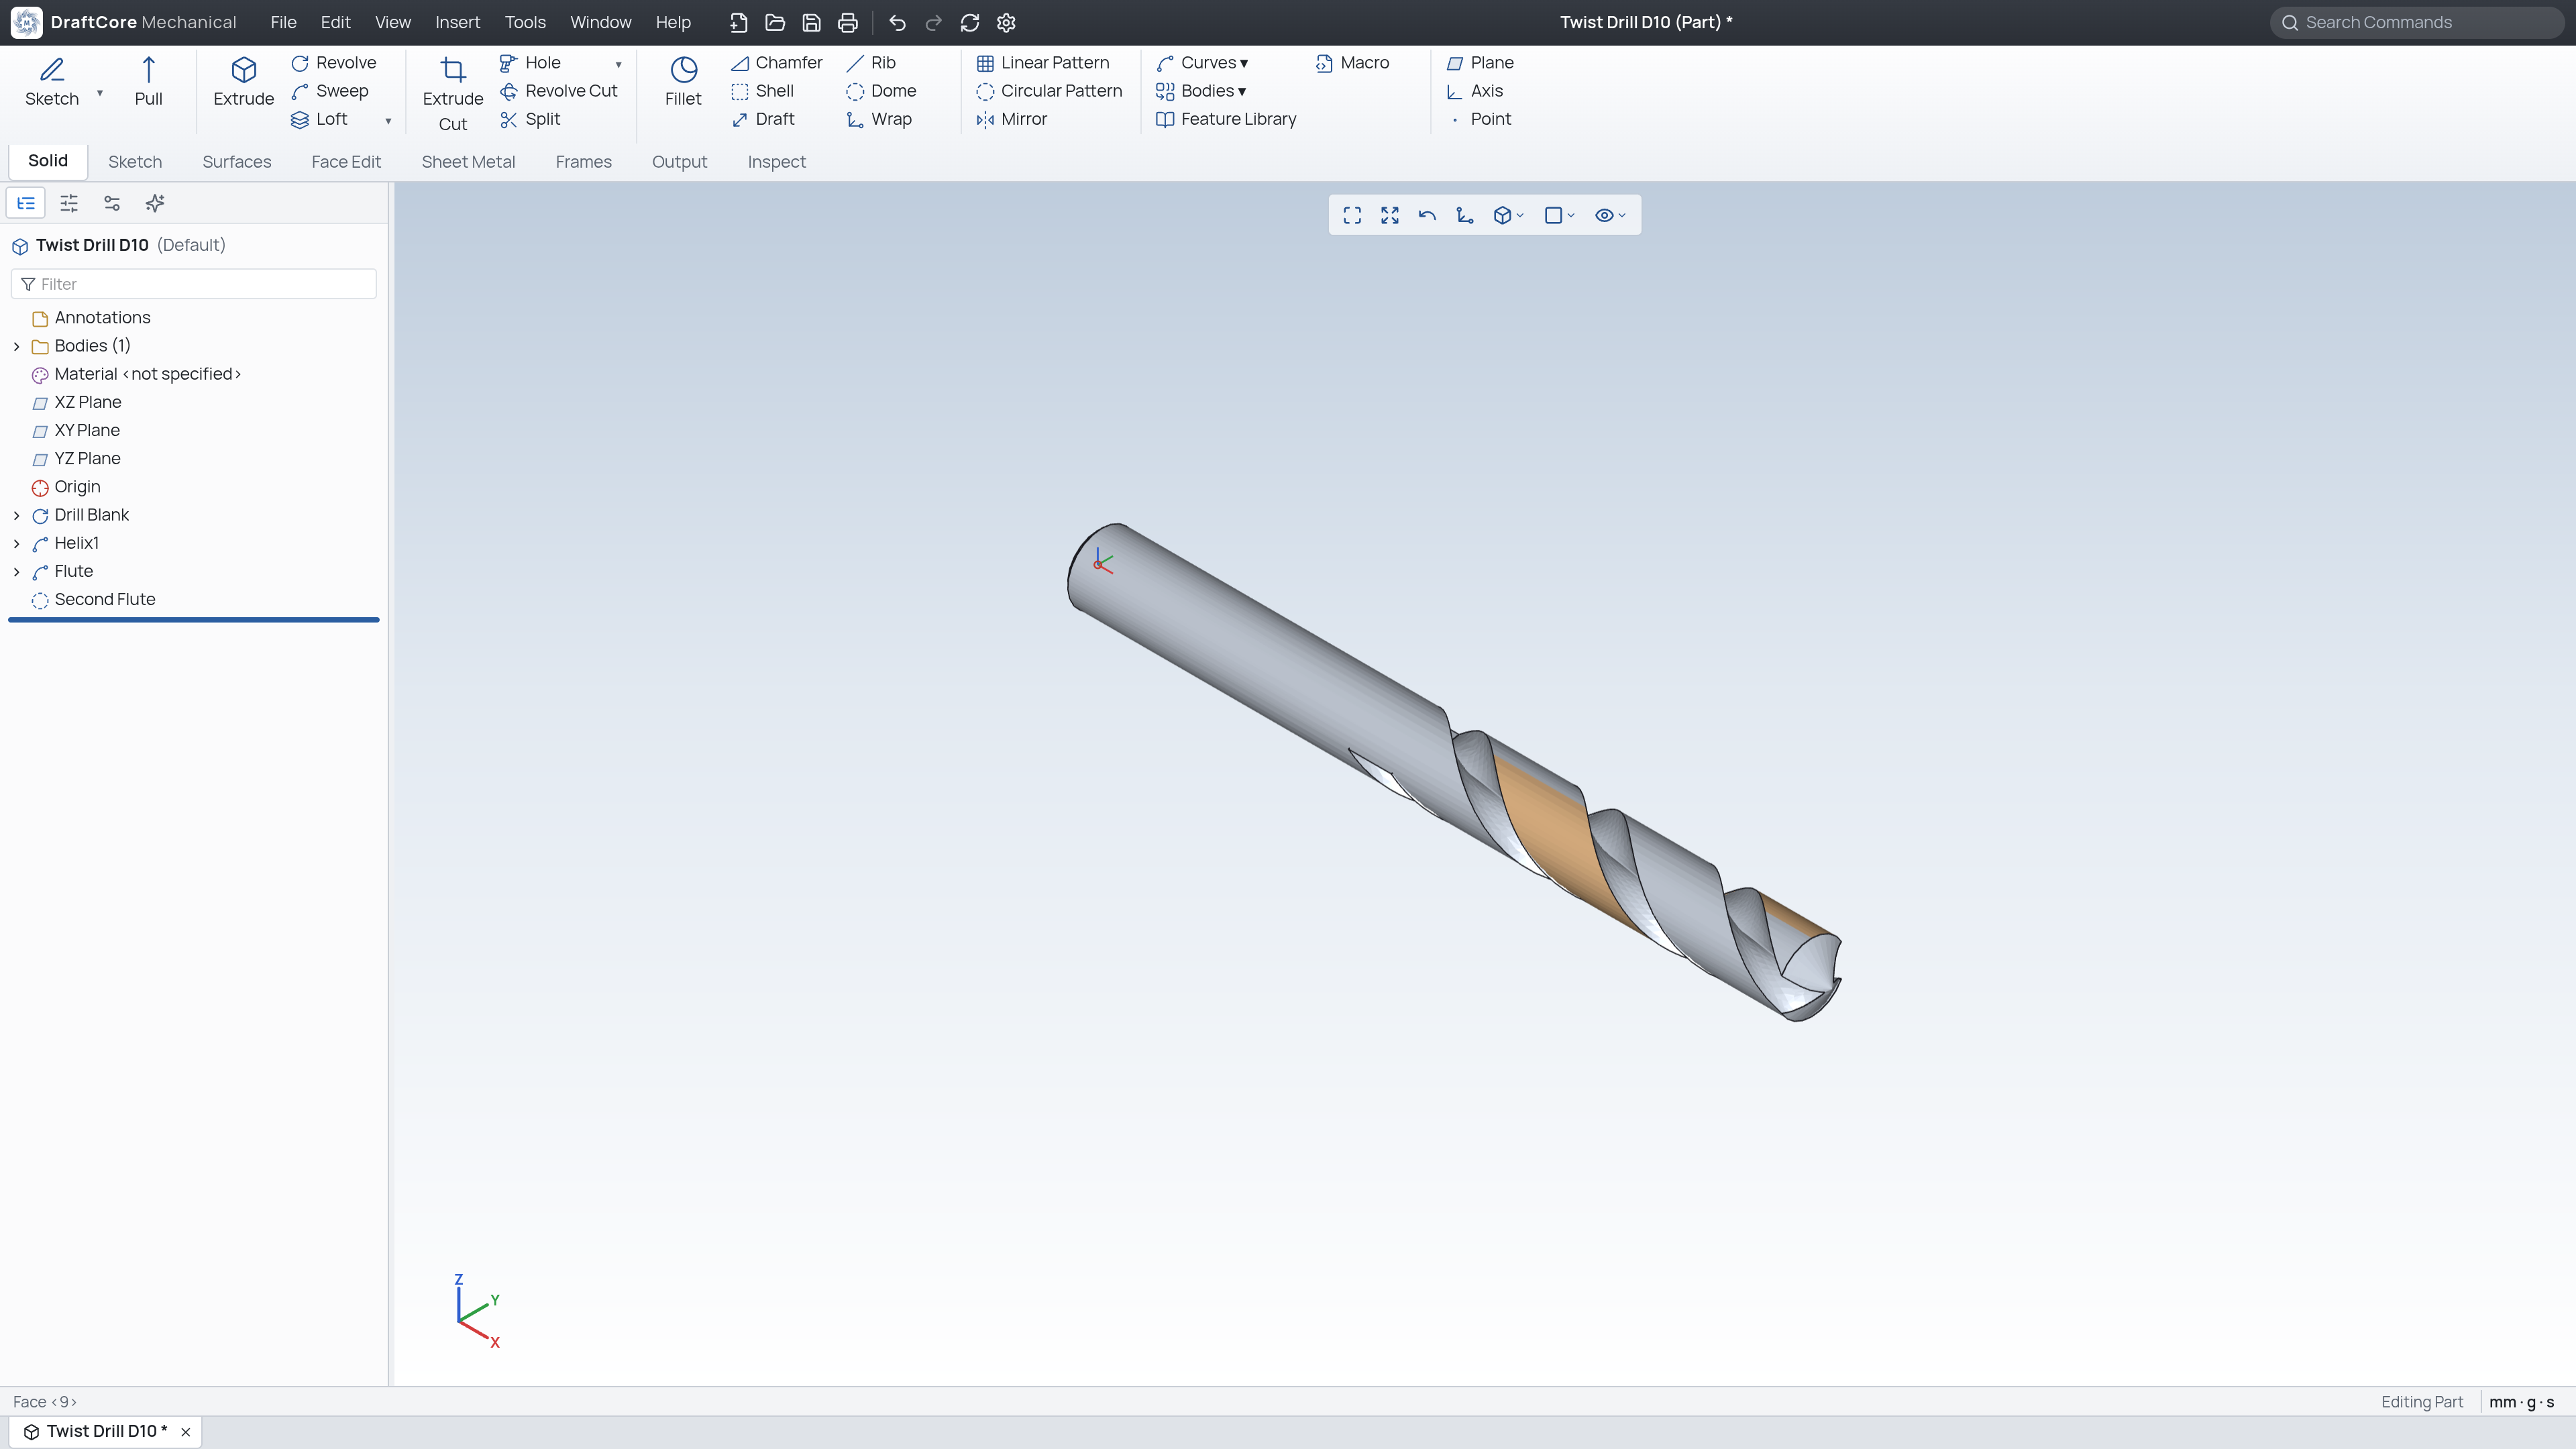2576x1449 pixels.
Task: Open the settings gear icon
Action: (1006, 22)
